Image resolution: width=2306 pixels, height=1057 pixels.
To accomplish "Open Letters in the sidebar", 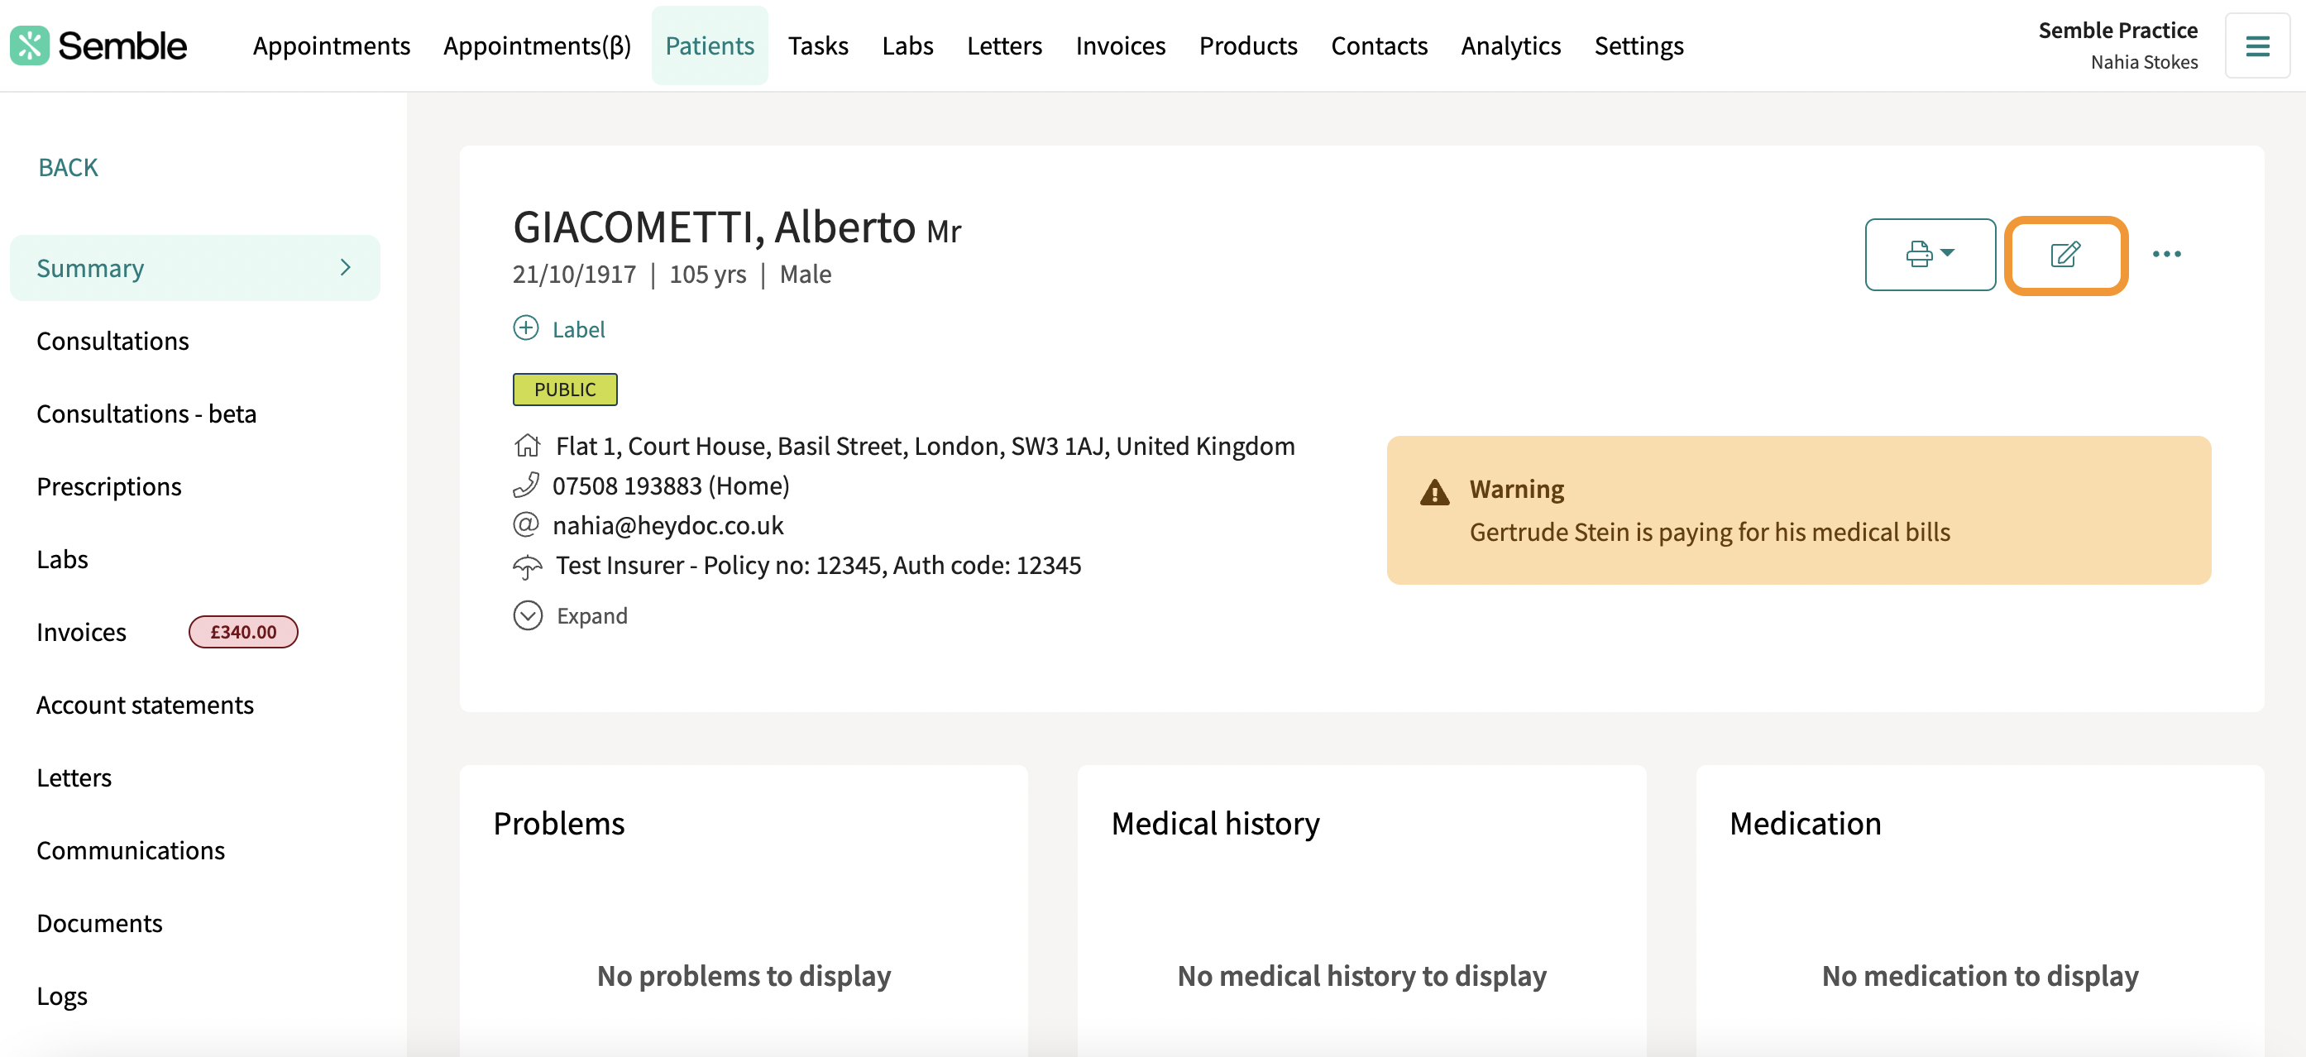I will (x=74, y=777).
